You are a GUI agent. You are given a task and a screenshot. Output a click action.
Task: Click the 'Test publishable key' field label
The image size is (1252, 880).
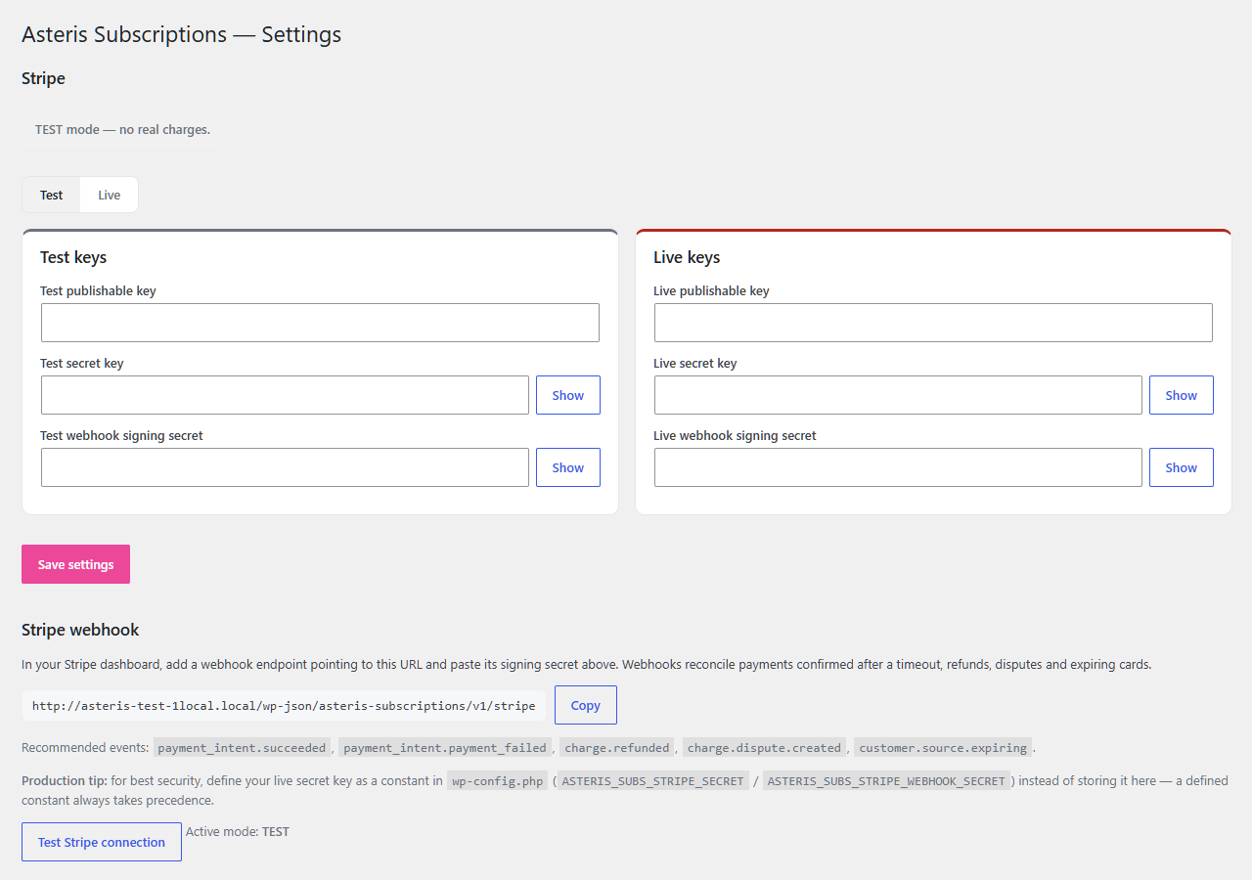click(98, 291)
